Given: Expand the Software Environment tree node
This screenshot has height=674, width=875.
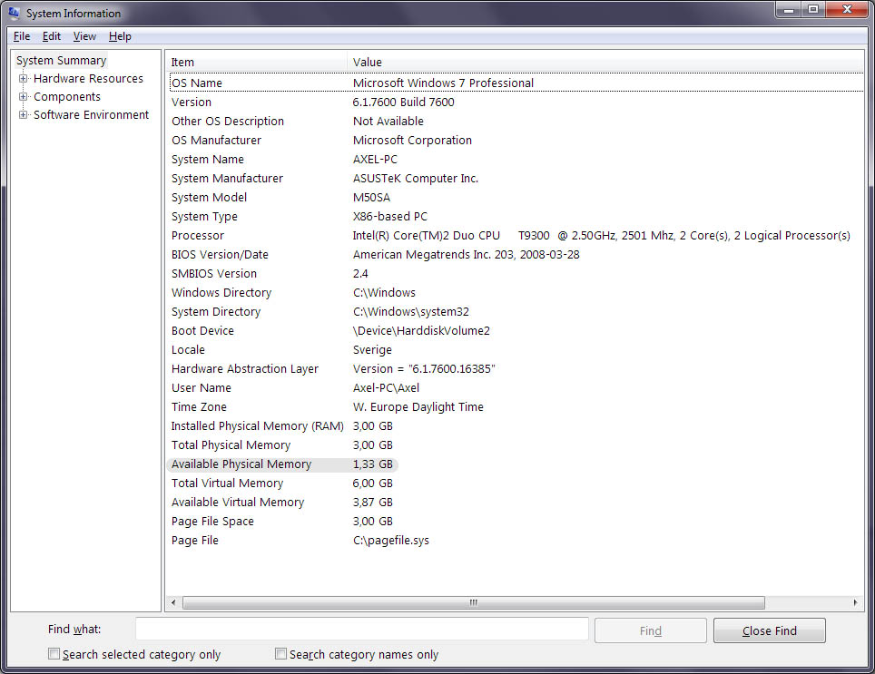Looking at the screenshot, I should (23, 115).
